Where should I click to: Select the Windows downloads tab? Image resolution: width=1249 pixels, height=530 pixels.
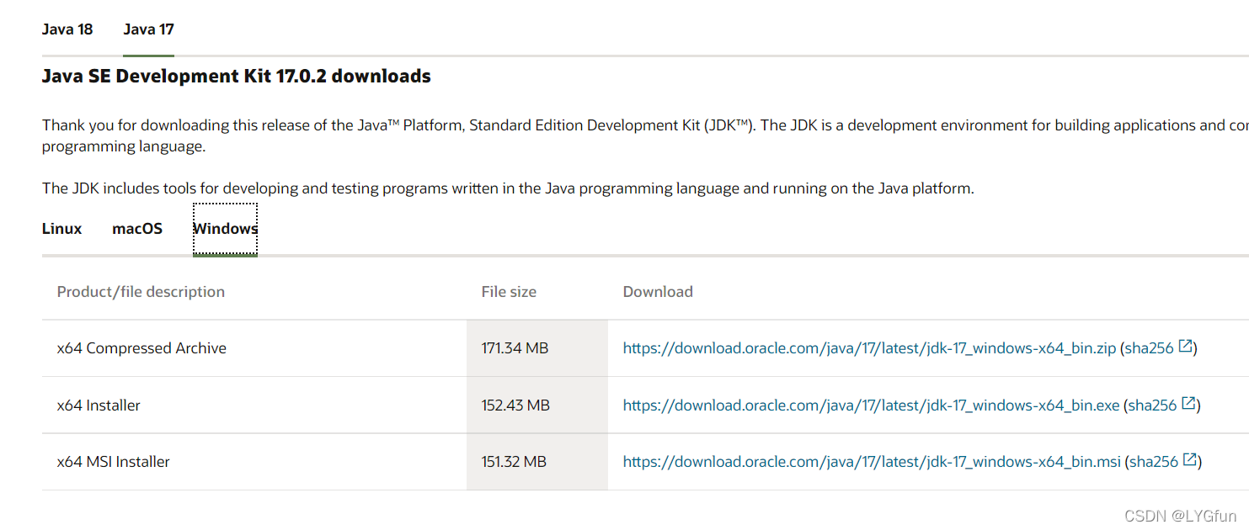(x=225, y=229)
